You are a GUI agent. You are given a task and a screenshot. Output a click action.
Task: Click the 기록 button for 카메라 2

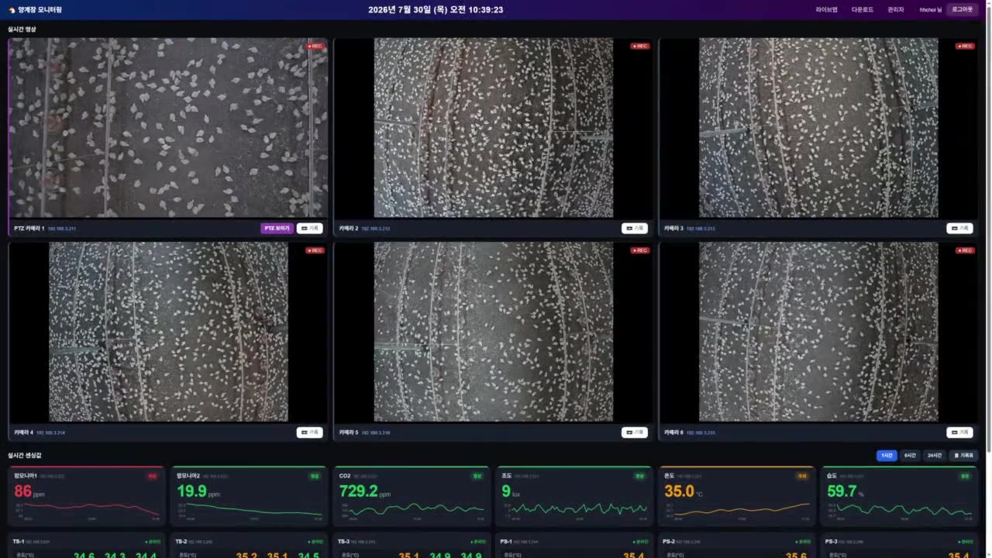pyautogui.click(x=635, y=229)
